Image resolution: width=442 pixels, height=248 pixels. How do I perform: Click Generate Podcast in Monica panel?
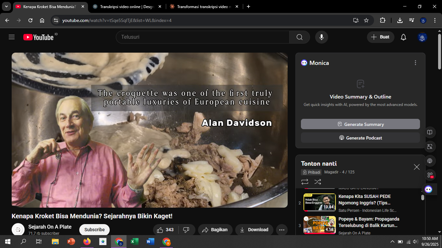[360, 138]
